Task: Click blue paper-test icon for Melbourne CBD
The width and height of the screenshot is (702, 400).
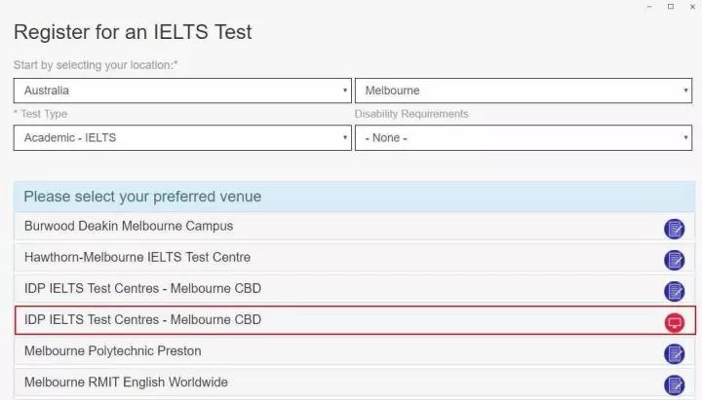Action: [674, 291]
